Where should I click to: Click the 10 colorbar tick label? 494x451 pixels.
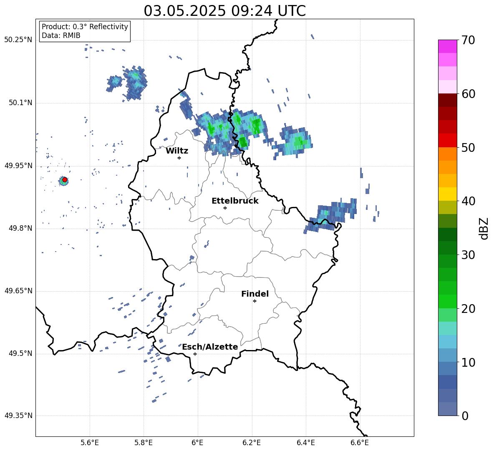point(468,362)
